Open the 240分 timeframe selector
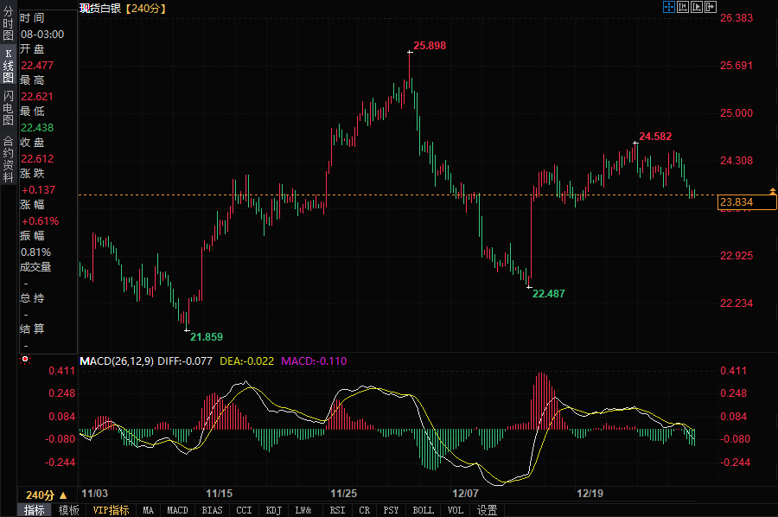 (47, 495)
